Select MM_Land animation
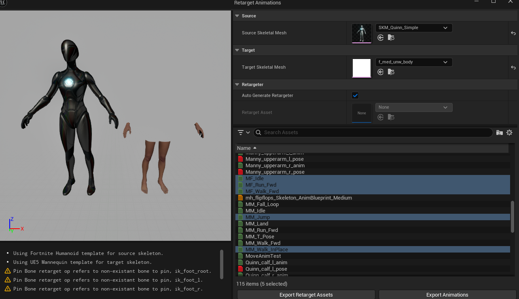The image size is (519, 299). click(x=373, y=224)
